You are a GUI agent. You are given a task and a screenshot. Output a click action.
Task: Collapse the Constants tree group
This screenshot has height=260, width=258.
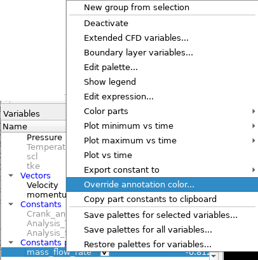coord(11,204)
